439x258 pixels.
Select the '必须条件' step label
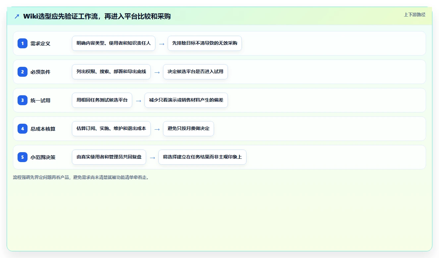click(x=40, y=72)
